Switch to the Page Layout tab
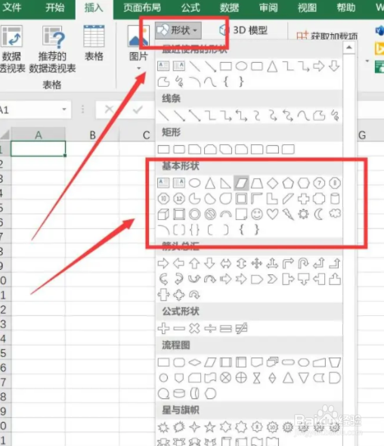 [142, 7]
